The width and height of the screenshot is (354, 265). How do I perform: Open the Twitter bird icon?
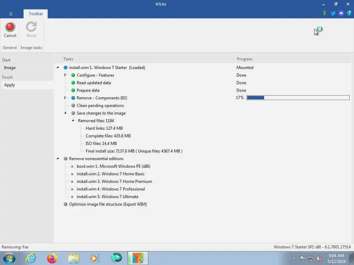click(333, 13)
